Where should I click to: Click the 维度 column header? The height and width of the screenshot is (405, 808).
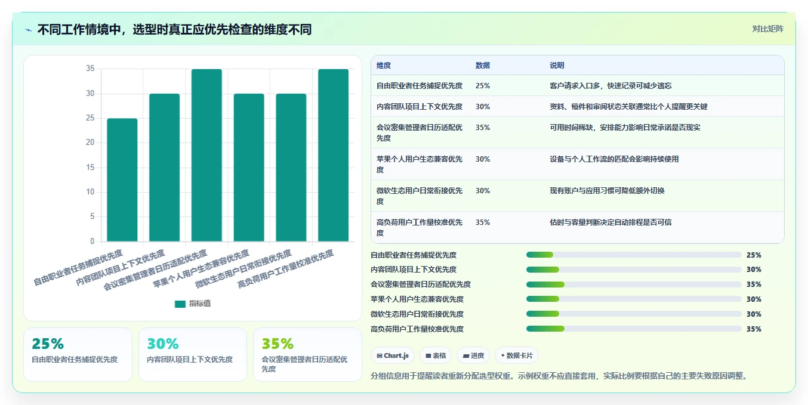click(x=384, y=66)
